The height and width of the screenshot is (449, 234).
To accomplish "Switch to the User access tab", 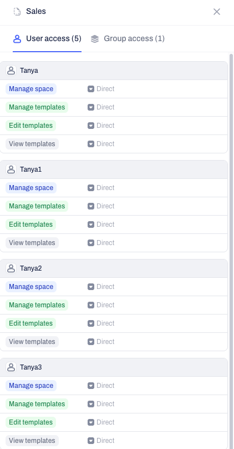I will (47, 39).
